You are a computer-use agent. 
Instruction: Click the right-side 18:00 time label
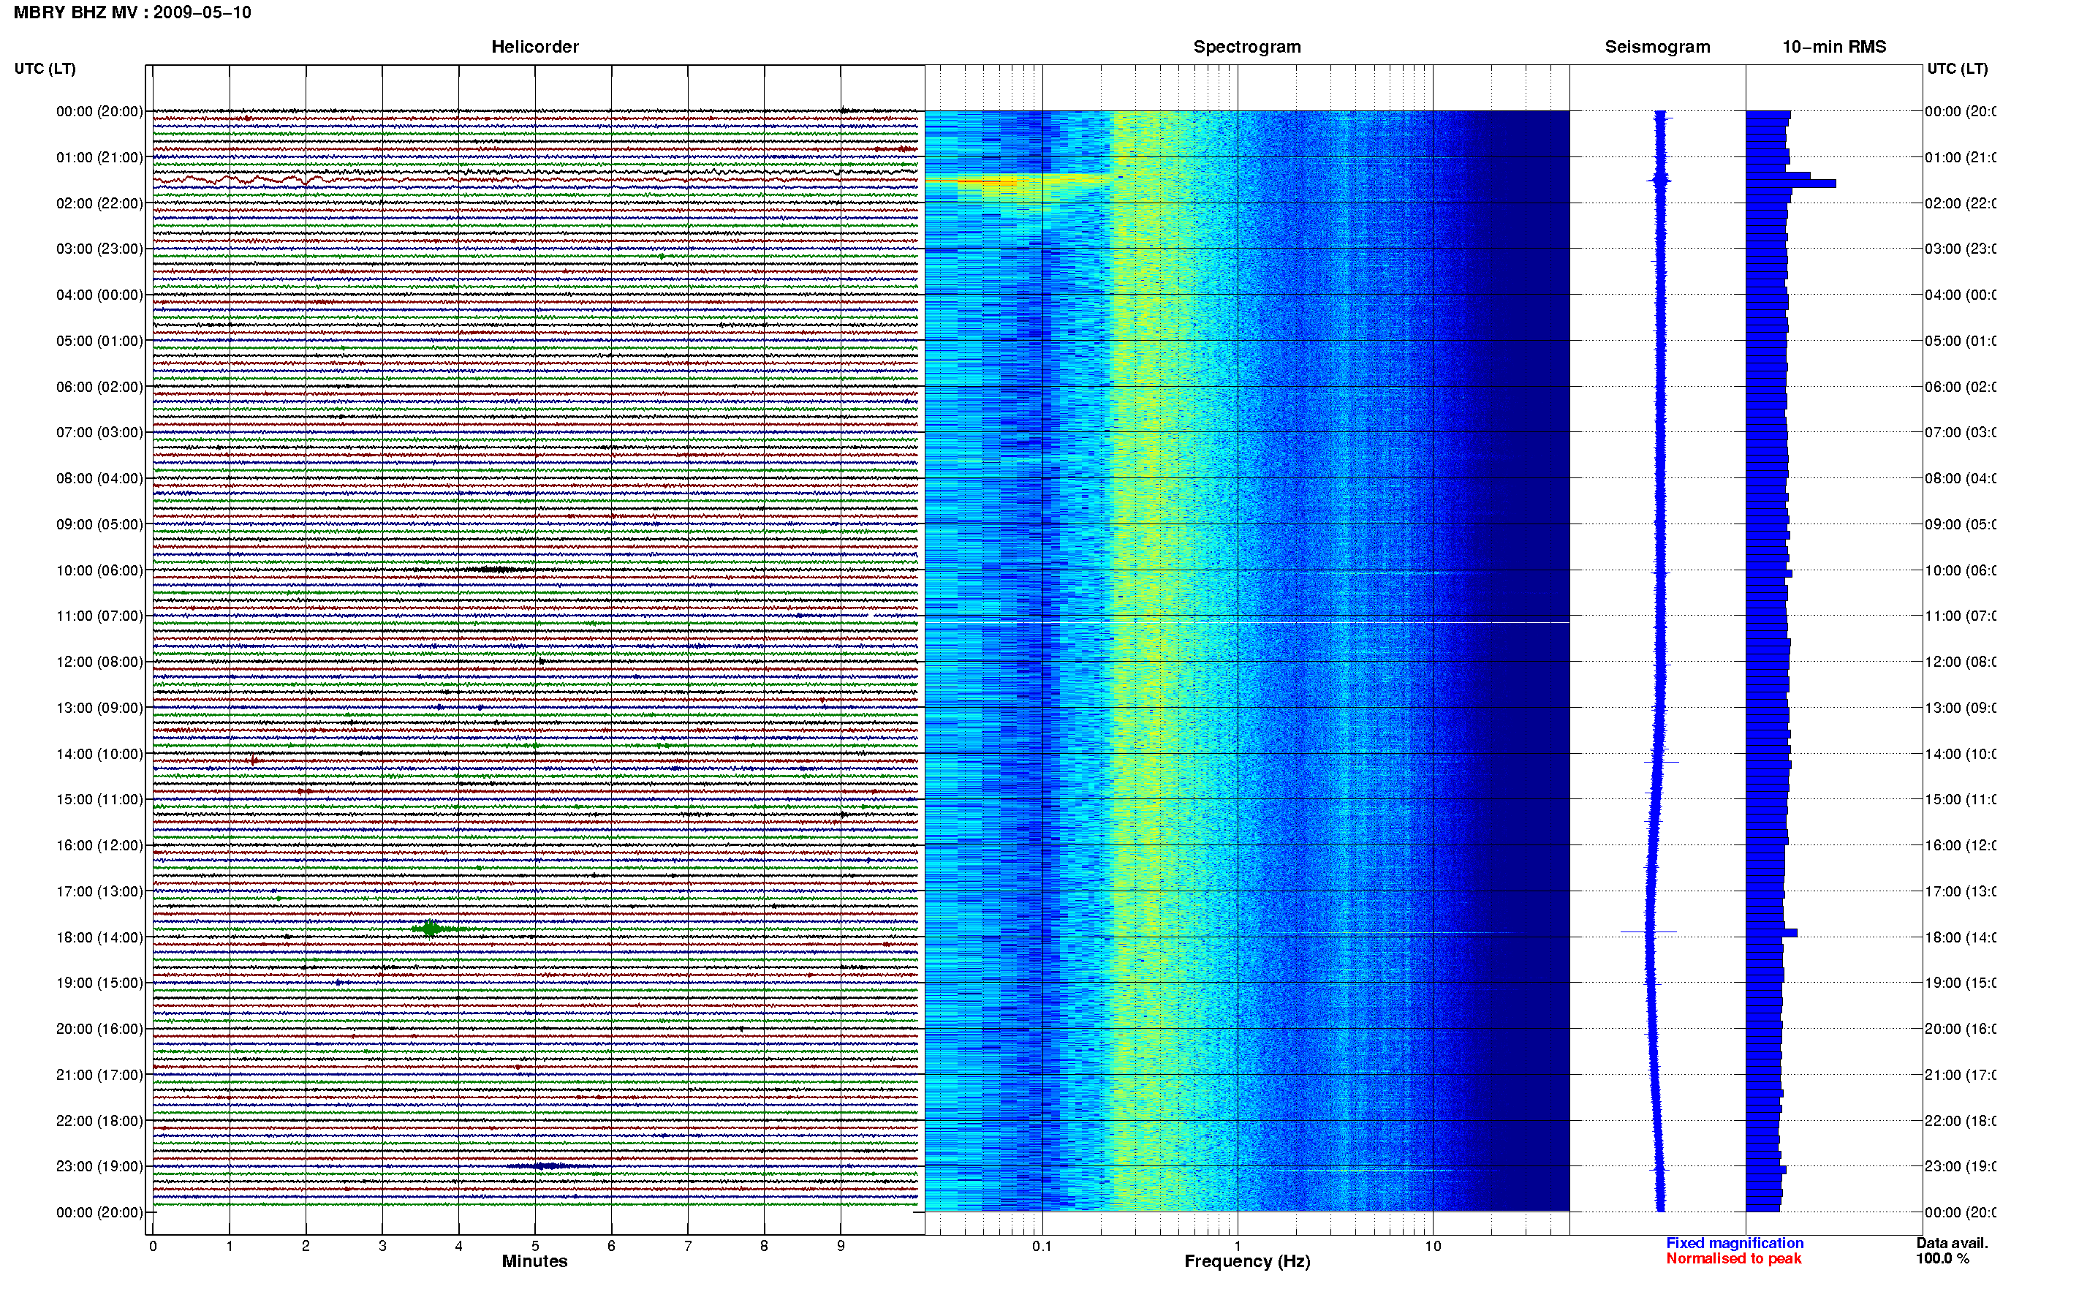click(x=1960, y=938)
